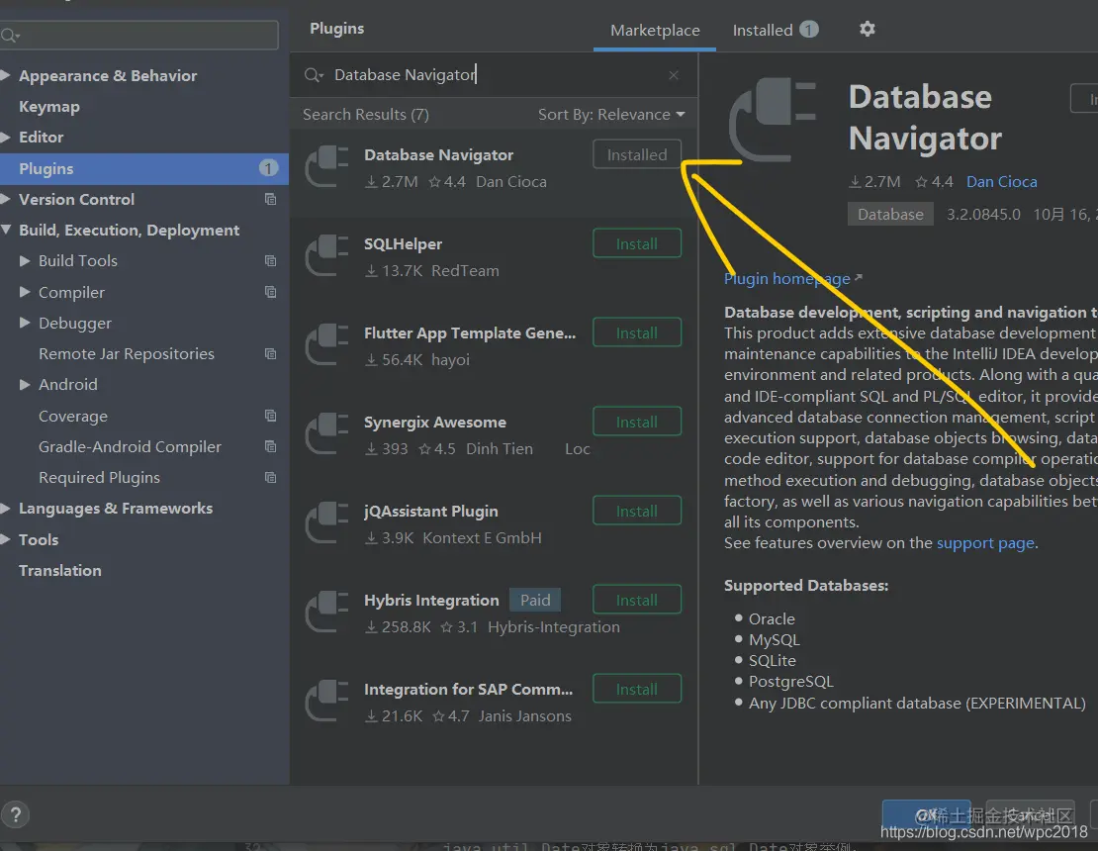Expand the Android node
The image size is (1098, 851).
coord(25,384)
